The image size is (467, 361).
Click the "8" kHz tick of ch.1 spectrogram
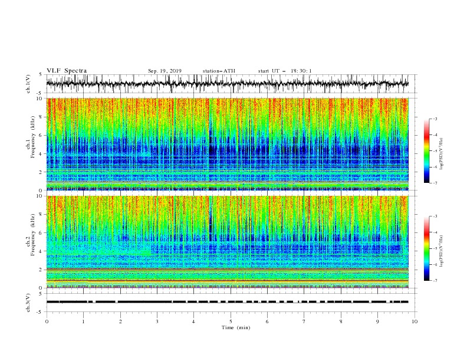41,117
